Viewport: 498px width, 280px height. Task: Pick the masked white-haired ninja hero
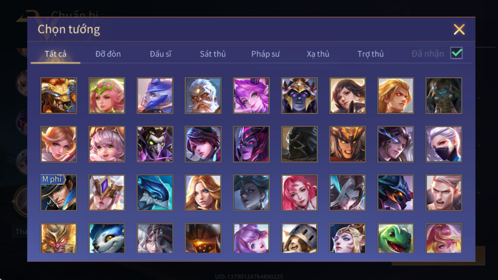[444, 144]
